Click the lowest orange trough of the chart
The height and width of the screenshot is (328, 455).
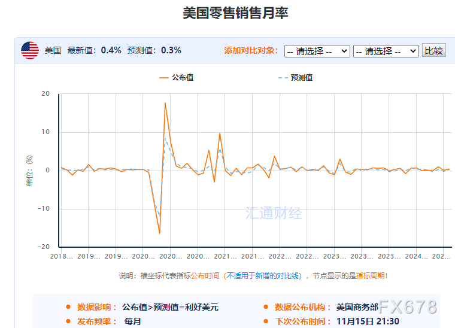tap(160, 233)
